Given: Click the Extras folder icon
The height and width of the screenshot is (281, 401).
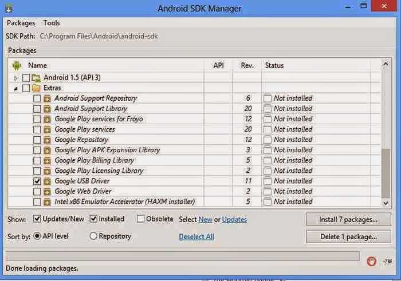Looking at the screenshot, I should (x=37, y=88).
